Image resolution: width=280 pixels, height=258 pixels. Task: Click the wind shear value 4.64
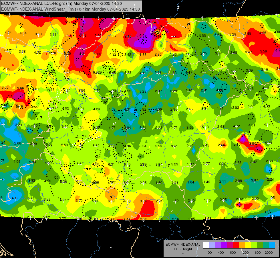[23, 33]
